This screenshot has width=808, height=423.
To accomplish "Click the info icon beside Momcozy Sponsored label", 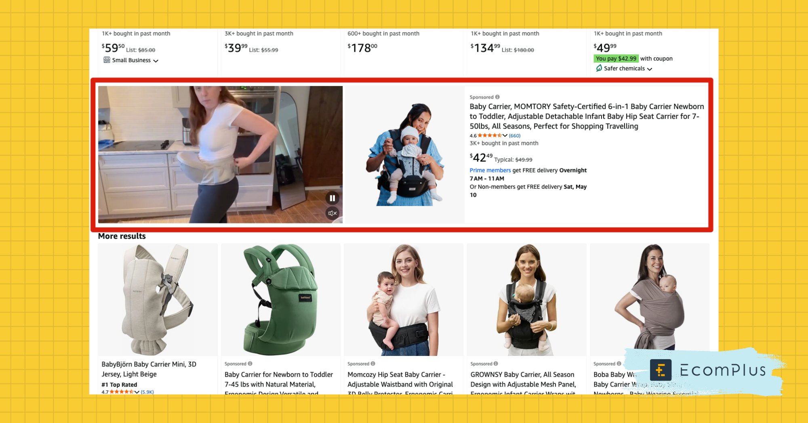I will click(x=373, y=364).
